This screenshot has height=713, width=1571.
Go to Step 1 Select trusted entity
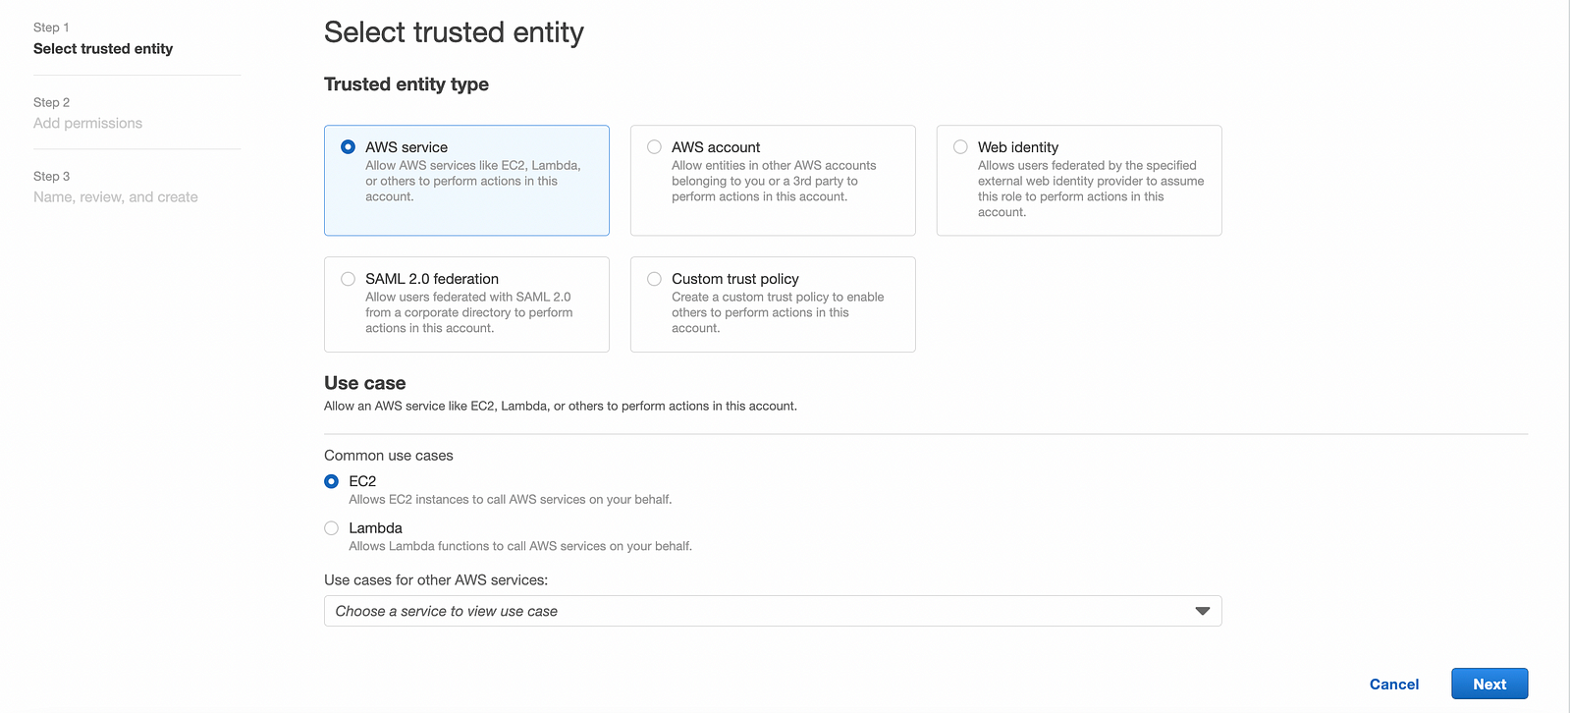(103, 49)
